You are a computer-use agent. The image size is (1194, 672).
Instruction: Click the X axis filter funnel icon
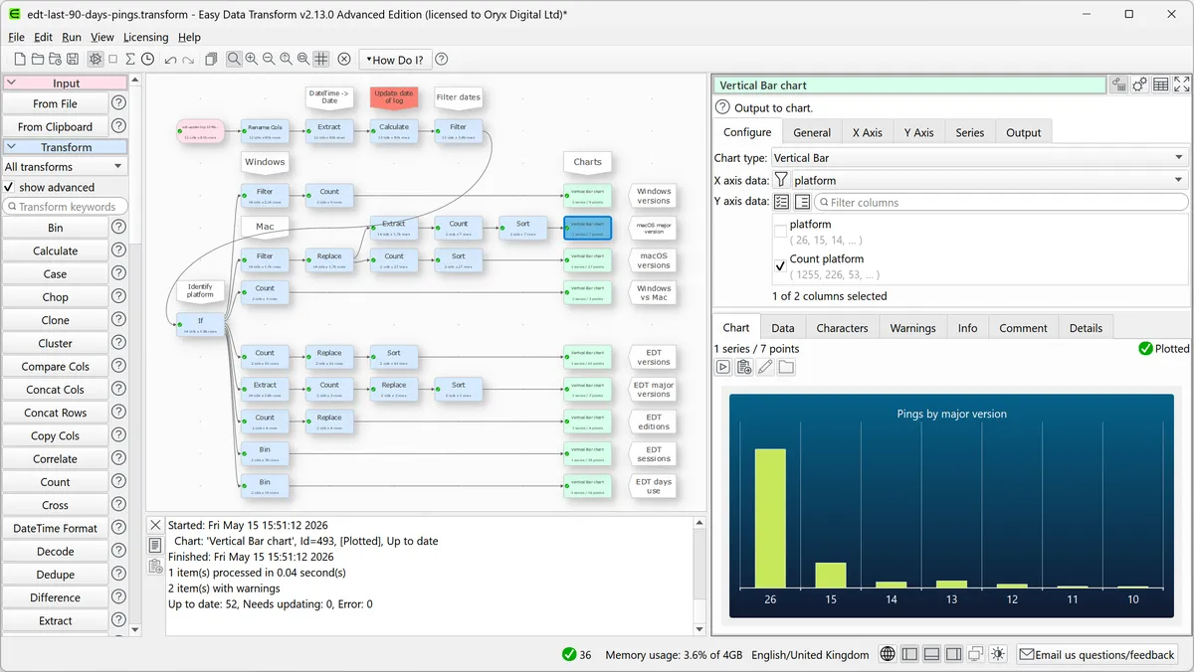781,180
